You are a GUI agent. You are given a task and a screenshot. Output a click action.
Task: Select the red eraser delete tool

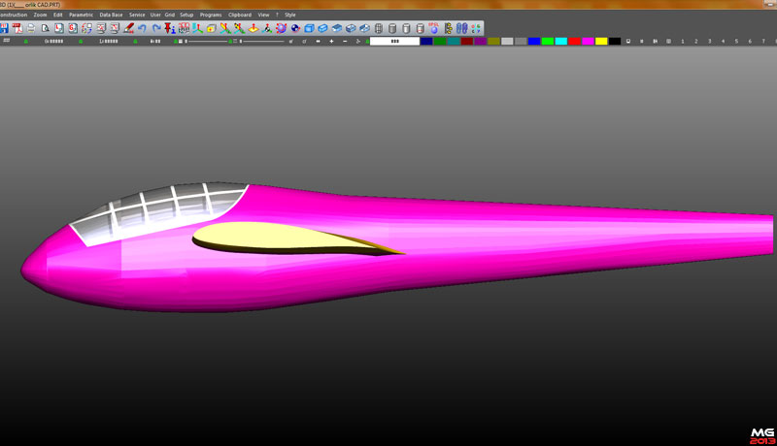pos(128,28)
